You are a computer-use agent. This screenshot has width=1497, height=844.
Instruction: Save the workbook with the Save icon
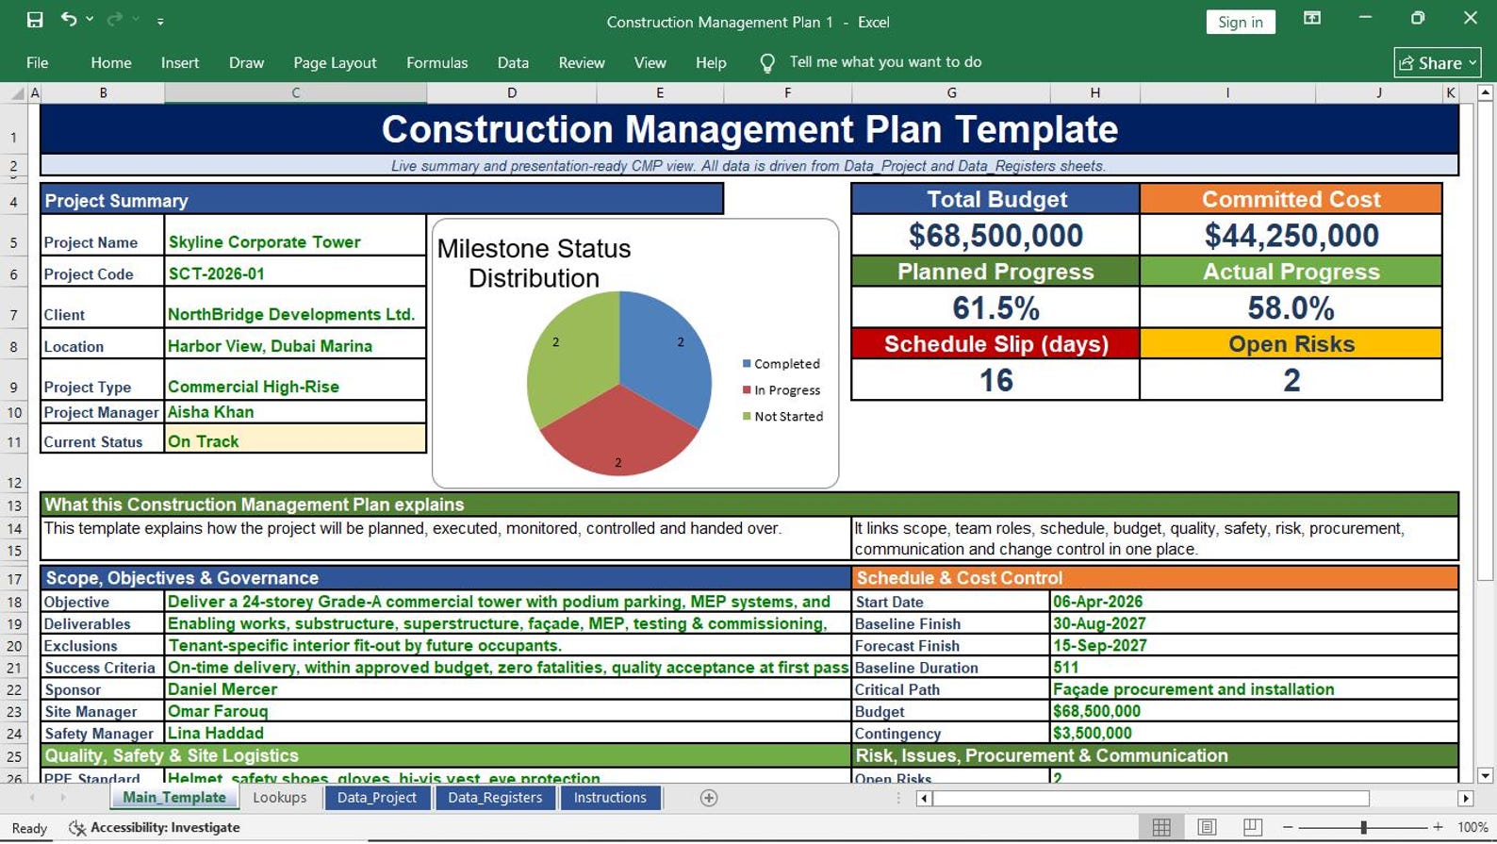point(35,20)
